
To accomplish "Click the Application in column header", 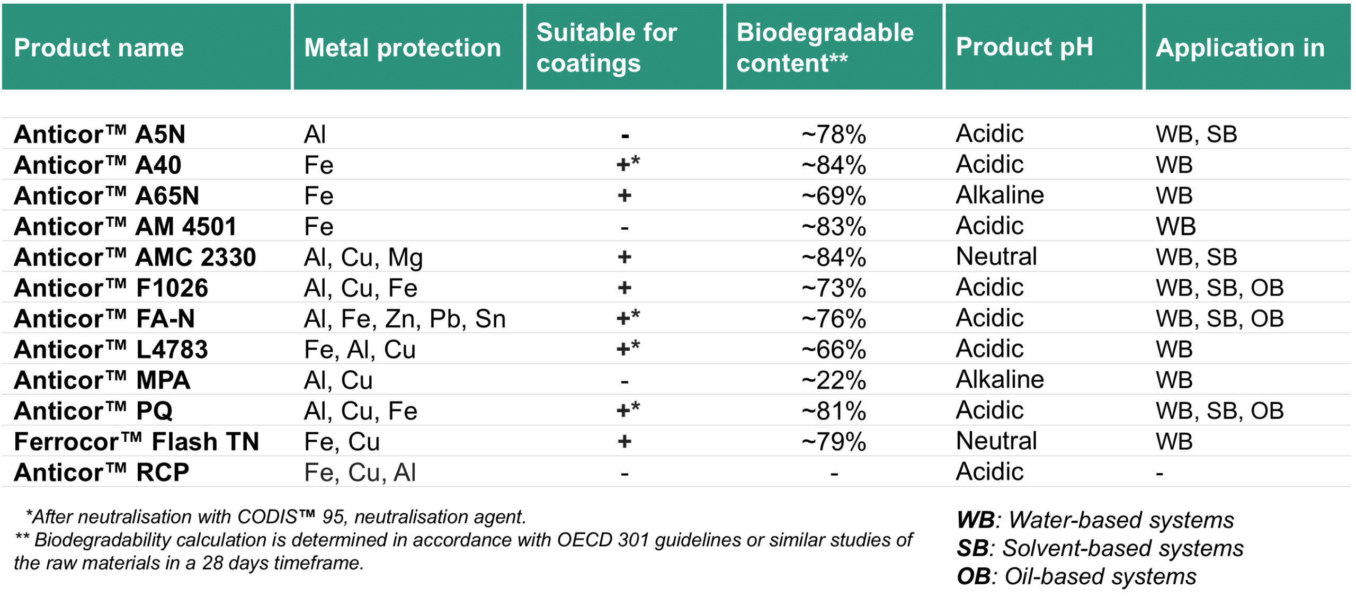I will (1240, 48).
